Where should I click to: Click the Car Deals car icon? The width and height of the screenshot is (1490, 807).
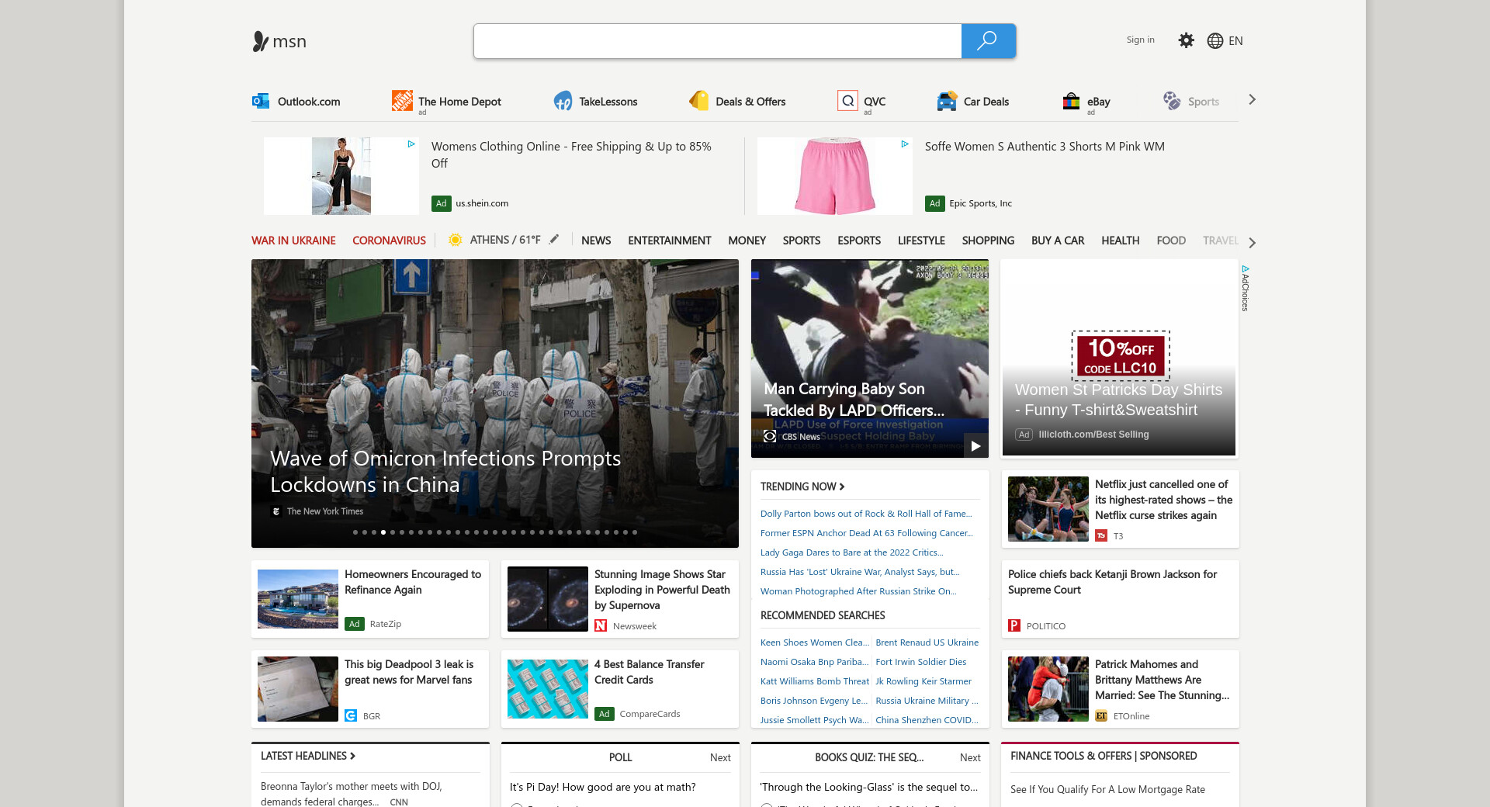coord(947,101)
